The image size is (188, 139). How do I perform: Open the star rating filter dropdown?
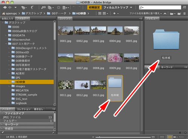[x=116, y=14]
